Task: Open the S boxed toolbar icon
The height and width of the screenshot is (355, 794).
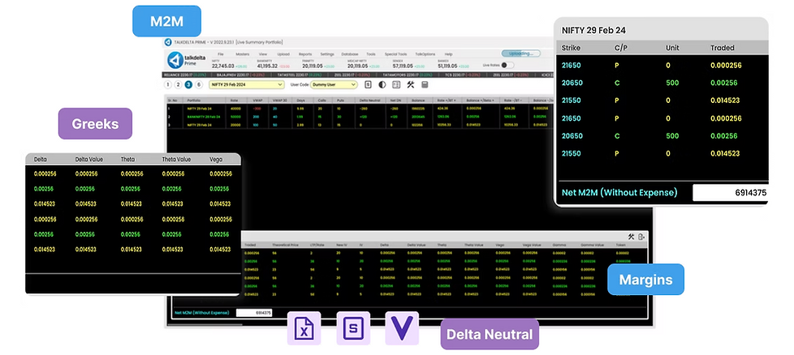Action: pos(368,85)
